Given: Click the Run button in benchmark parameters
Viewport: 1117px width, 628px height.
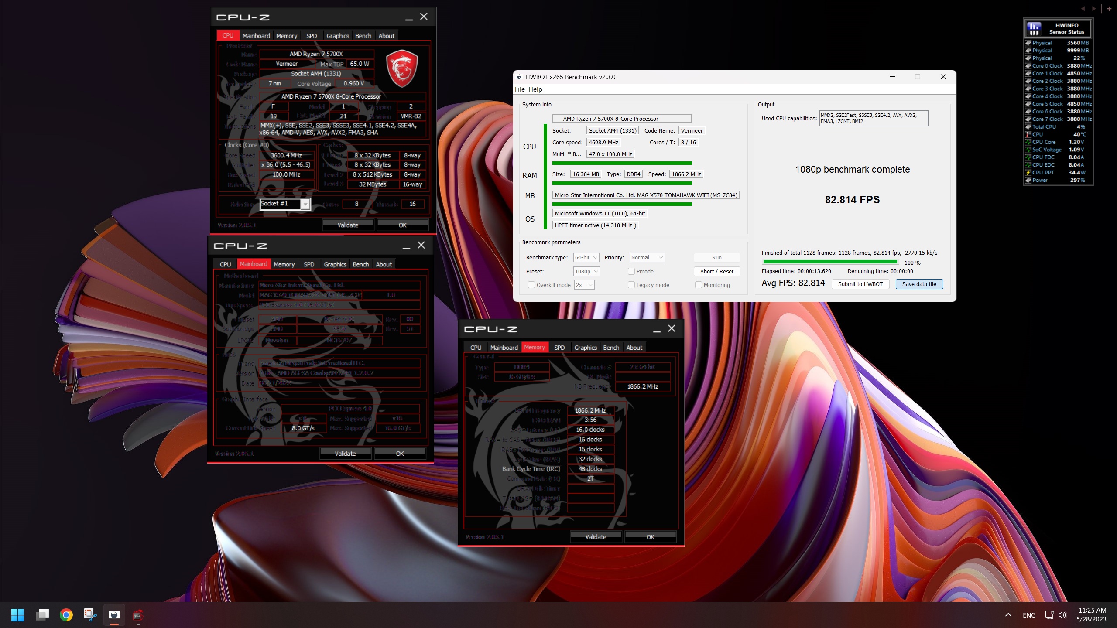Looking at the screenshot, I should (x=716, y=257).
